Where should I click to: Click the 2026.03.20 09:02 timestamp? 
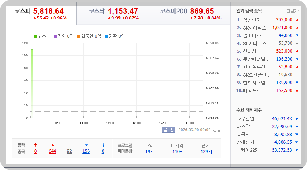(x=194, y=130)
